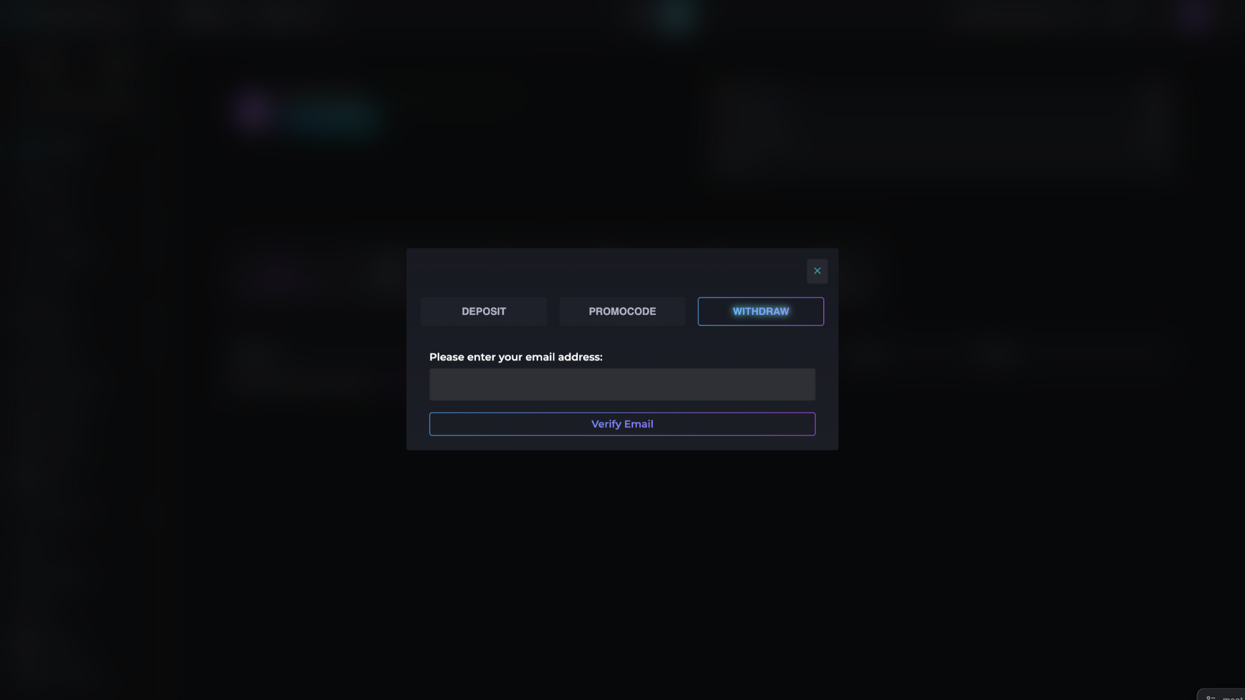Dismiss the withdraw modal using the cross

tap(817, 271)
